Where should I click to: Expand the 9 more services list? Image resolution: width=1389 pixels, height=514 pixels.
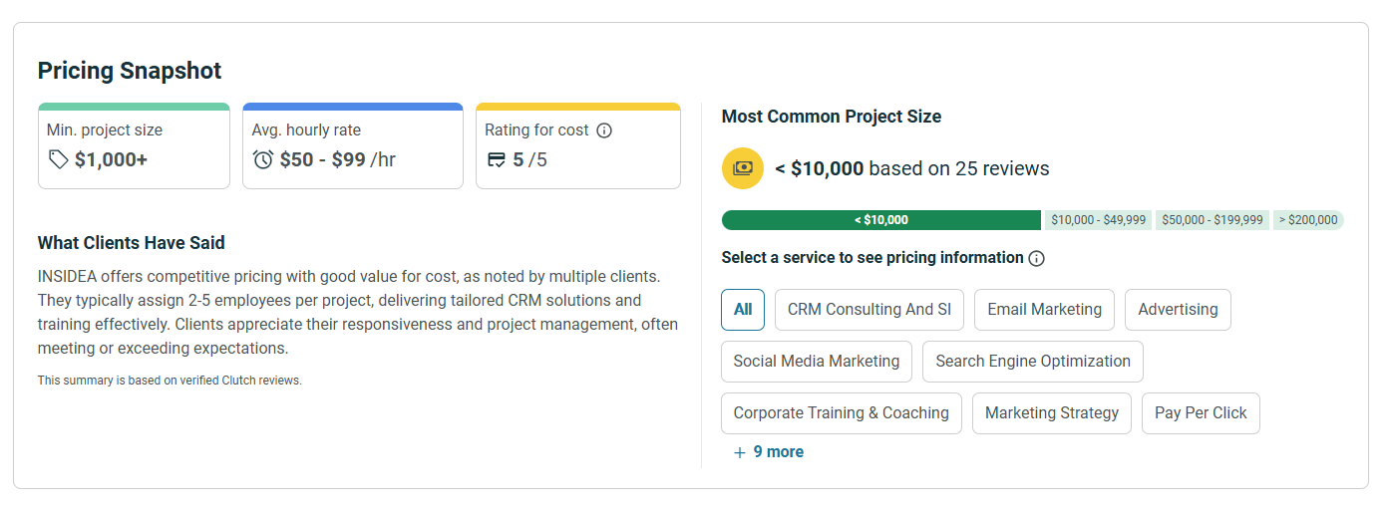tap(778, 452)
